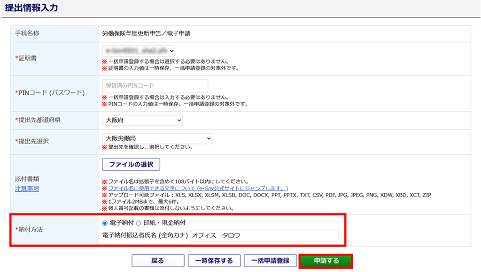This screenshot has height=272, width=481.
Task: Open the 証明書 certificate dropdown
Action: pos(139,51)
